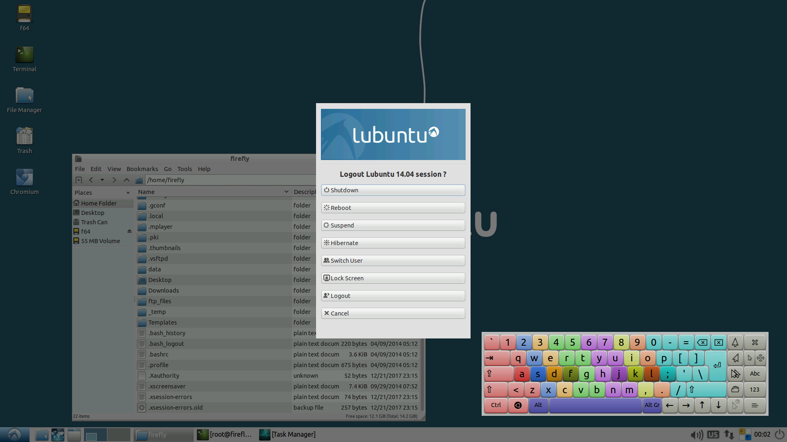The image size is (787, 442).
Task: Eject f64 volume in Places sidebar
Action: pyautogui.click(x=130, y=232)
